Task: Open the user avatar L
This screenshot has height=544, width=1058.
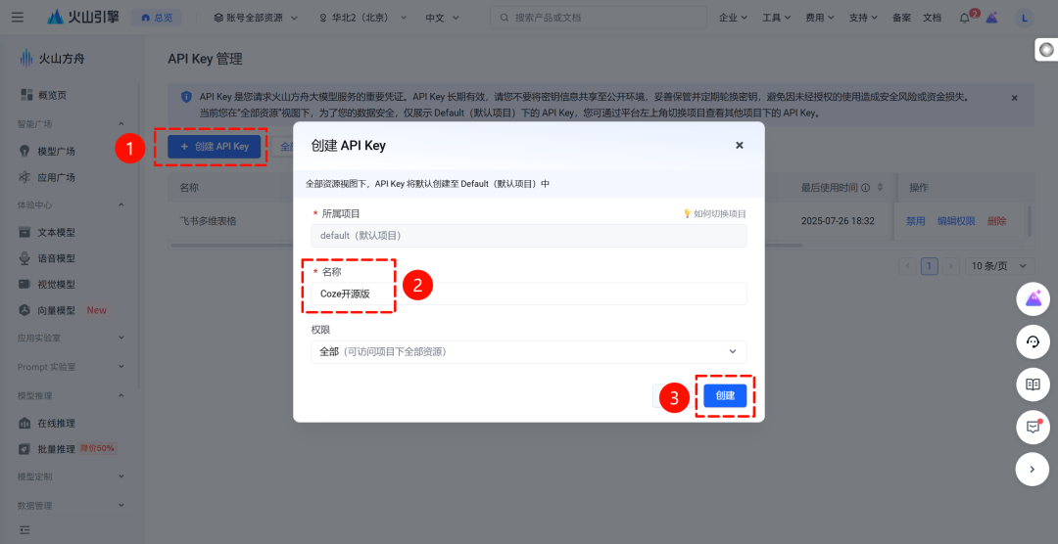Action: (x=1025, y=19)
